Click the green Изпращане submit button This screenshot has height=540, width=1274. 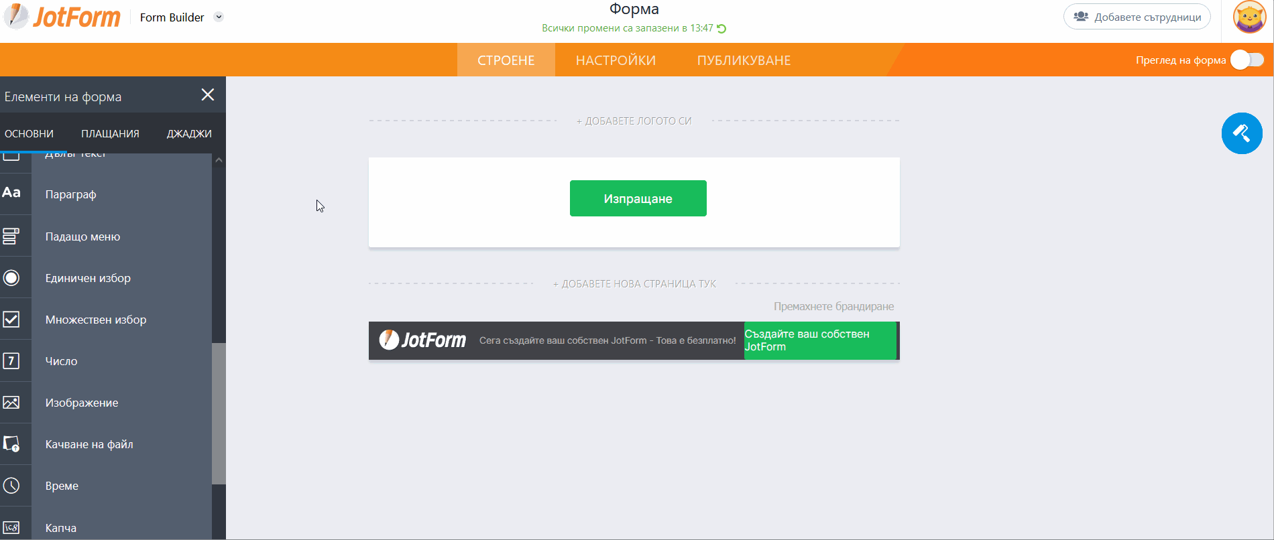pyautogui.click(x=638, y=198)
